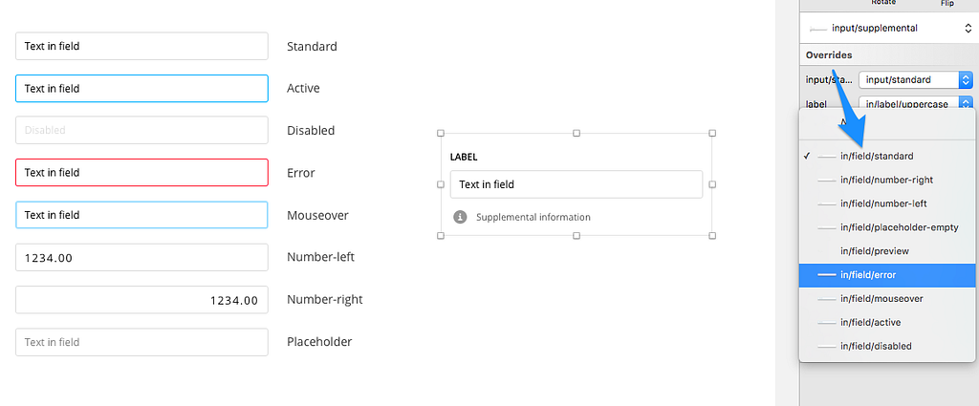Select in/field/preview menu entry
Image resolution: width=979 pixels, height=406 pixels.
(x=887, y=250)
